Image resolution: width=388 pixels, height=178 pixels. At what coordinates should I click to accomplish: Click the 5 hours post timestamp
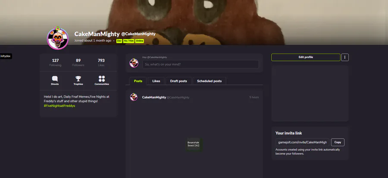click(254, 97)
